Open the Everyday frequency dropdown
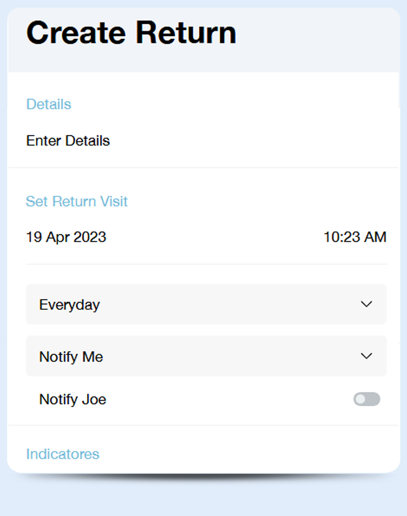 (x=206, y=304)
